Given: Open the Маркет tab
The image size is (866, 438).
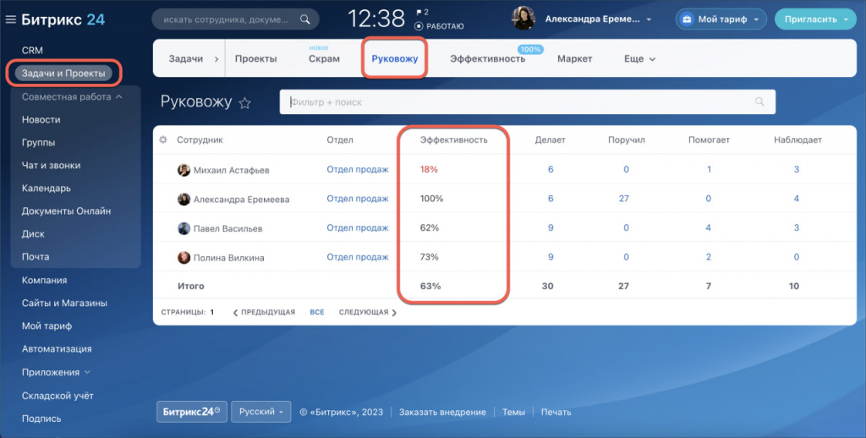Looking at the screenshot, I should coord(574,58).
